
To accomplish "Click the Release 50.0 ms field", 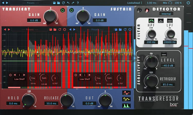I will coord(51,103).
